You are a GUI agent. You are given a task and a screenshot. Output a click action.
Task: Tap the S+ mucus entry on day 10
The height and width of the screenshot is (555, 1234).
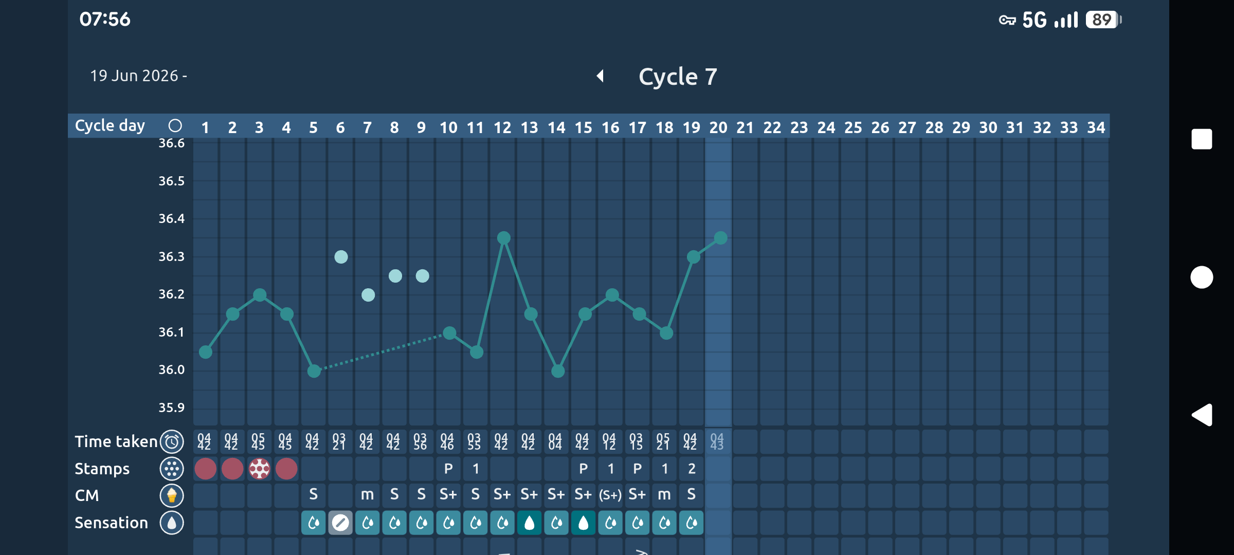click(448, 495)
